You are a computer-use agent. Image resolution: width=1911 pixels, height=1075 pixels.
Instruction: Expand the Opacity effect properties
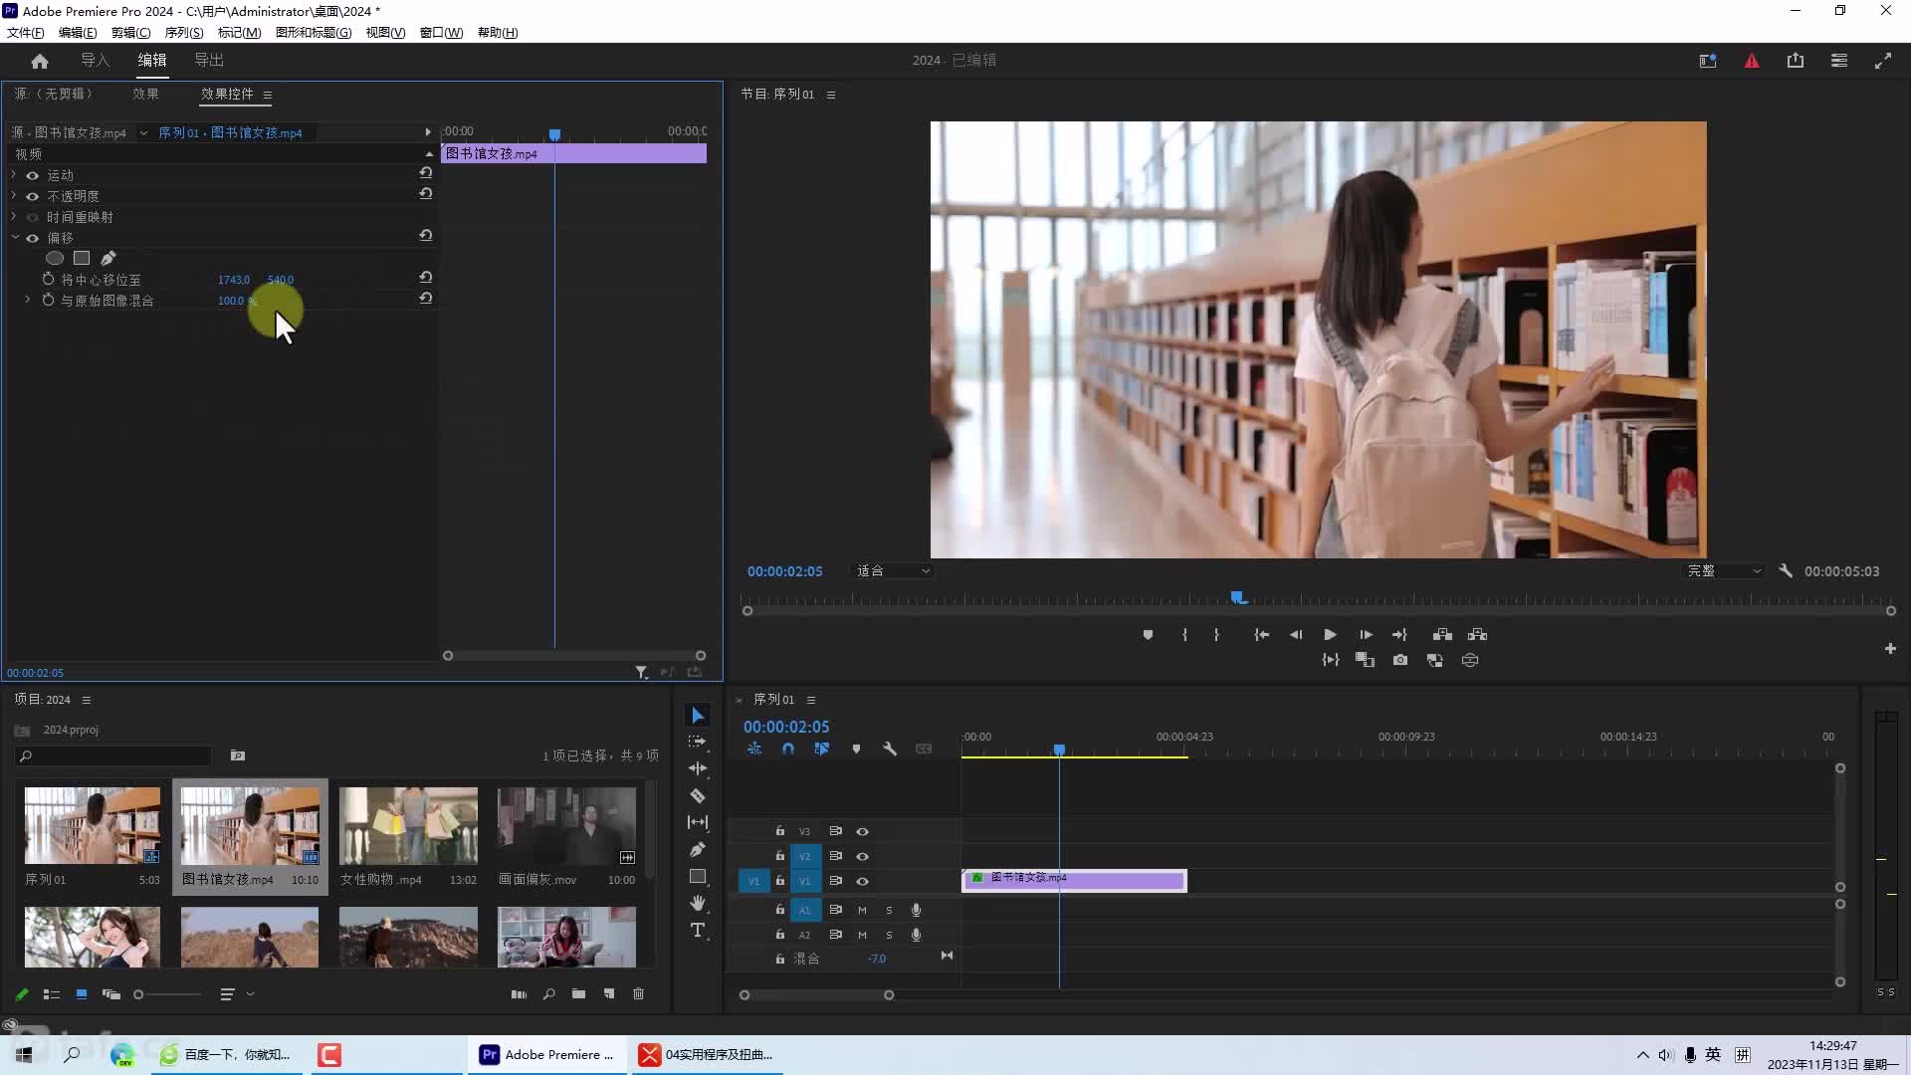click(x=14, y=196)
